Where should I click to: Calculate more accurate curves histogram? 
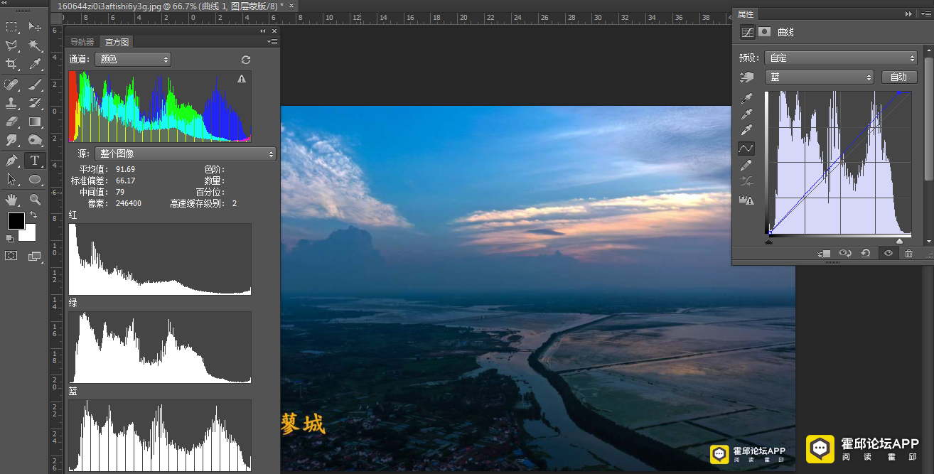coord(746,200)
